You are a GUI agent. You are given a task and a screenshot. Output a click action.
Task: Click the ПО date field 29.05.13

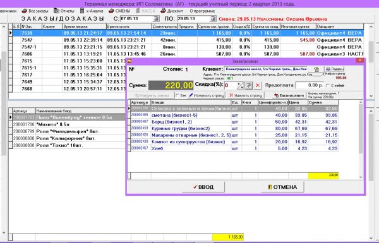tap(193, 18)
